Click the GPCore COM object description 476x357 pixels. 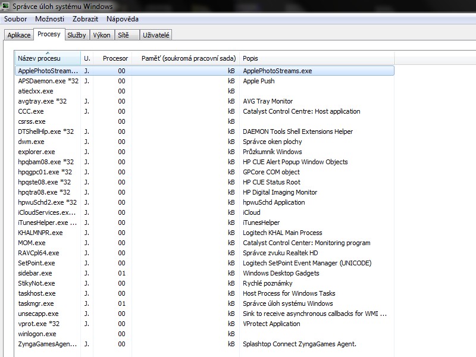(271, 172)
